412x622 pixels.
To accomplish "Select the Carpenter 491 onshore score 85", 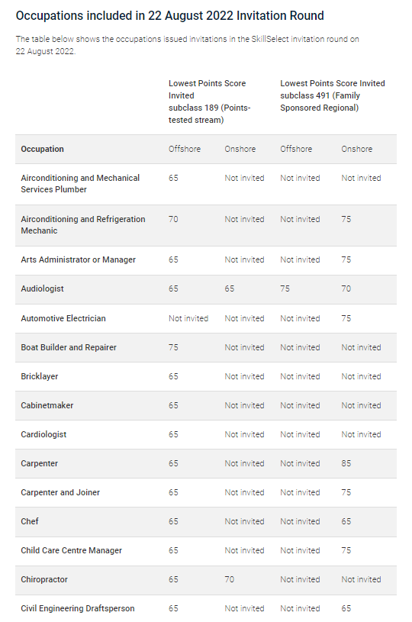I will coord(346,463).
